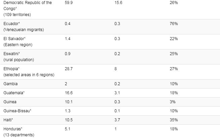Select the Guinea-Bissau country name
The height and width of the screenshot is (138, 220).
pyautogui.click(x=17, y=111)
